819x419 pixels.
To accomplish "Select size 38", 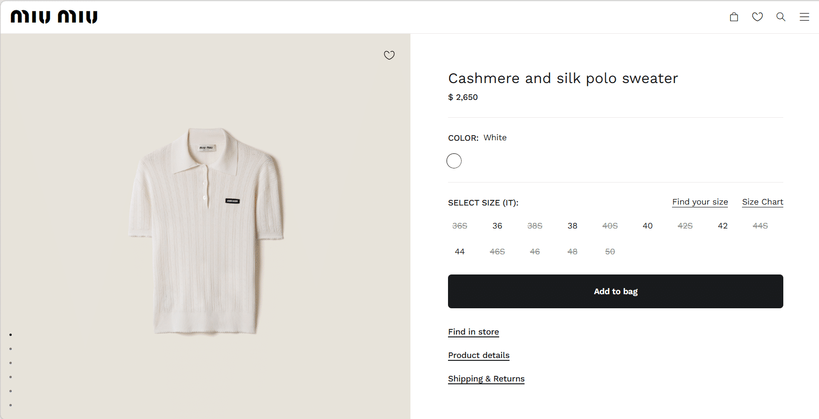I will [x=572, y=226].
